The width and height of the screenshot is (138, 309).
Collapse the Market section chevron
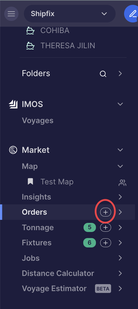point(120,150)
